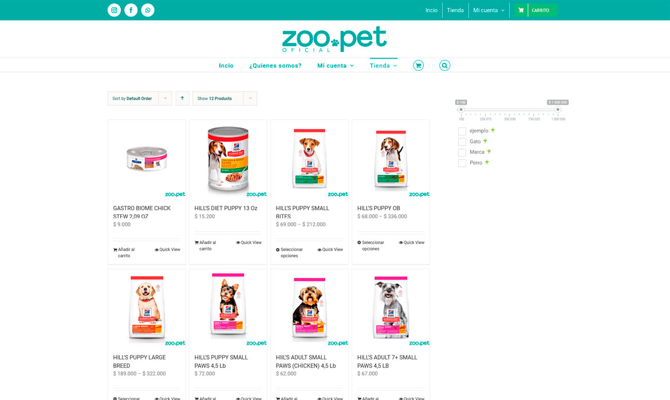This screenshot has width=670, height=400.
Task: Open the Show 12 Products dropdown
Action: [224, 98]
